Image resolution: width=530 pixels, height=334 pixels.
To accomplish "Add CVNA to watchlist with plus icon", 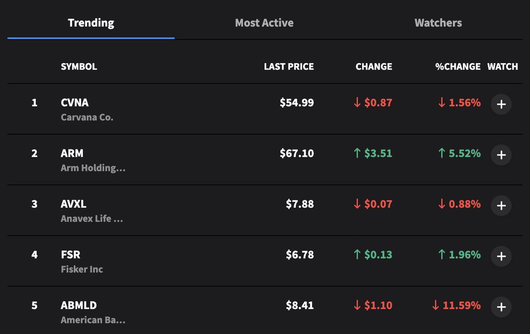I will coord(501,104).
